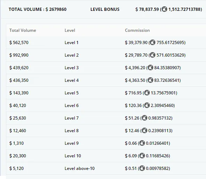The width and height of the screenshot is (206, 179).
Task: Click the 755.61725695 coin amount
Action: (x=170, y=43)
